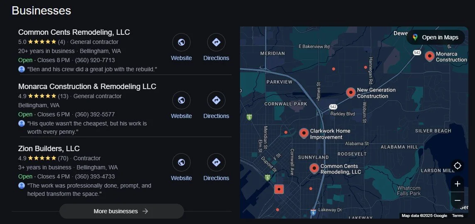Click Monarca Construction map pin
Image resolution: width=475 pixels, height=224 pixels.
pyautogui.click(x=430, y=56)
